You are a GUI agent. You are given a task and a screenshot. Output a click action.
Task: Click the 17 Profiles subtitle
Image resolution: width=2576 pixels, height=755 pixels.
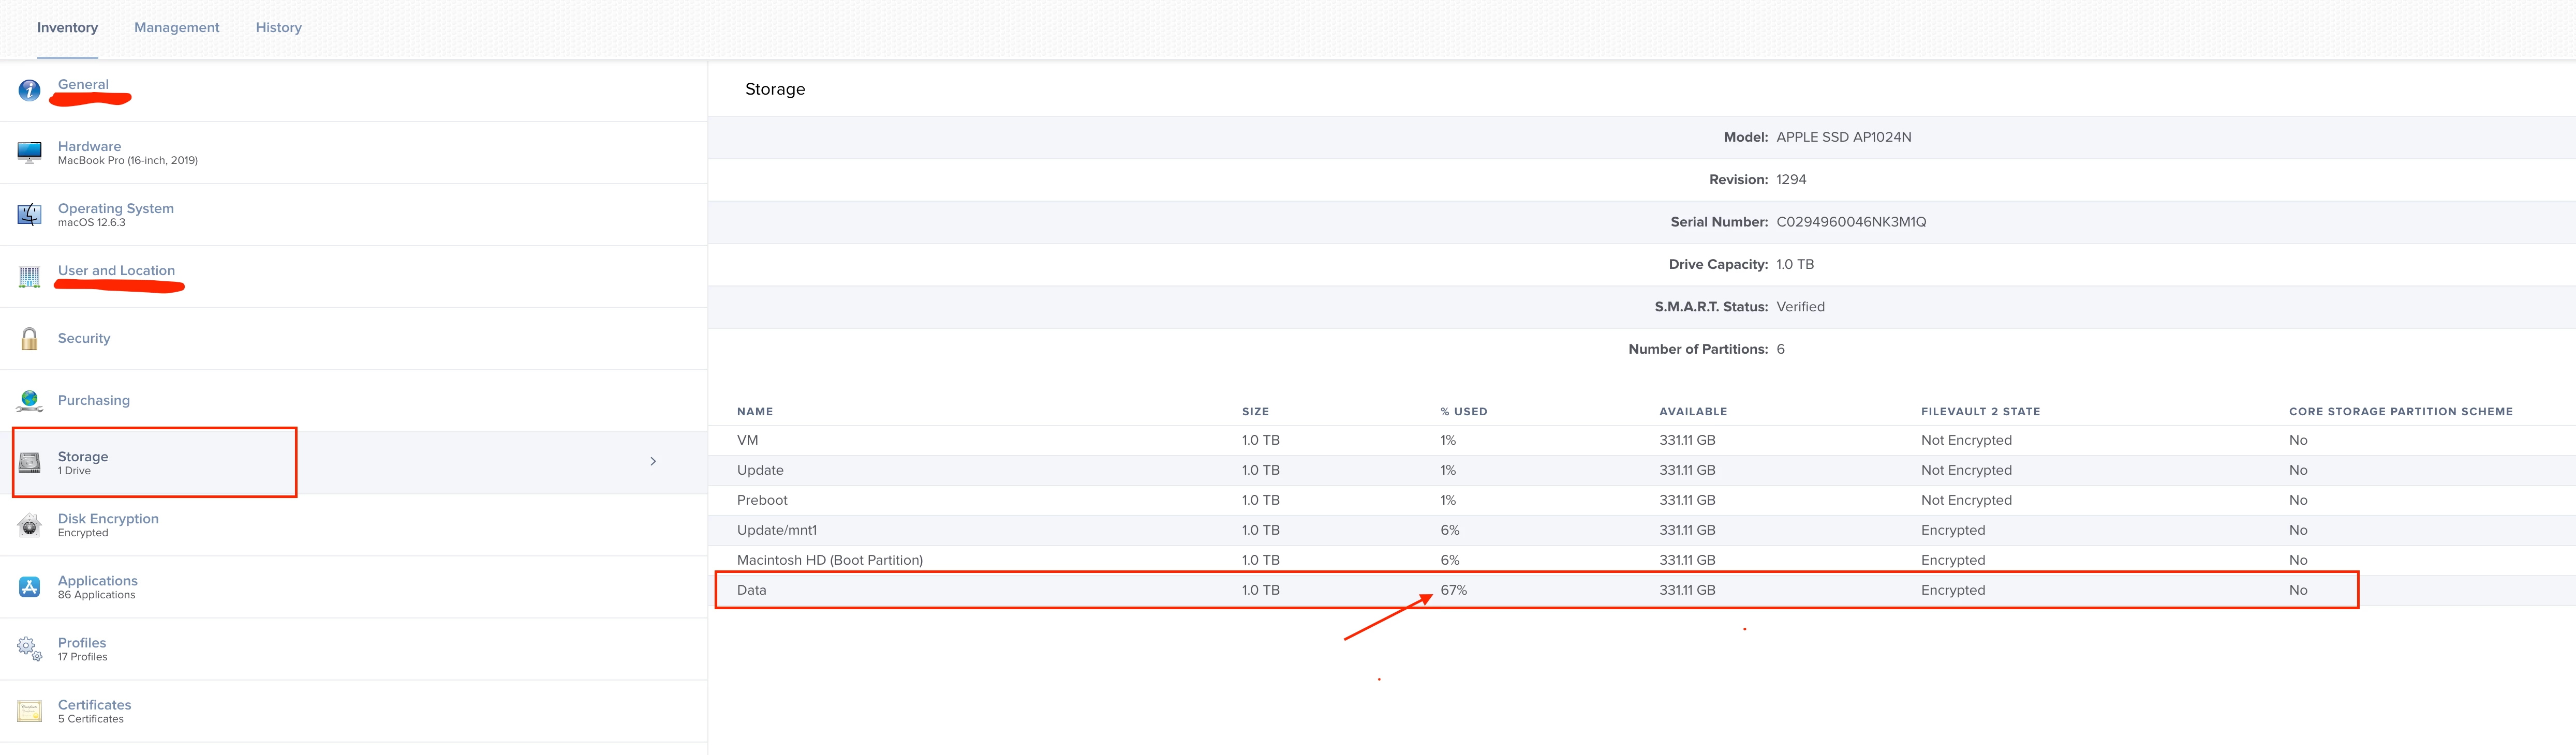(82, 657)
